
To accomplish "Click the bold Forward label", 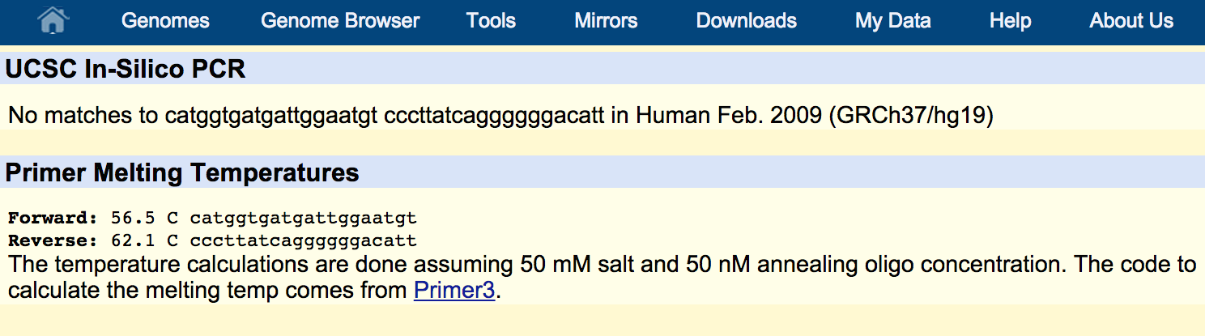I will [x=53, y=218].
